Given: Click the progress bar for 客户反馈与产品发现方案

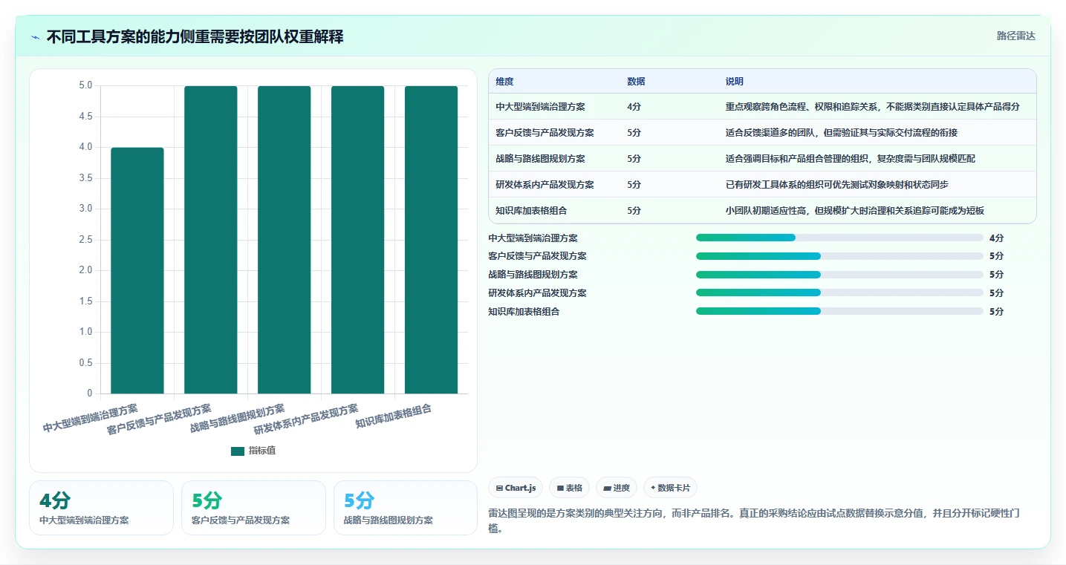Looking at the screenshot, I should pyautogui.click(x=839, y=256).
